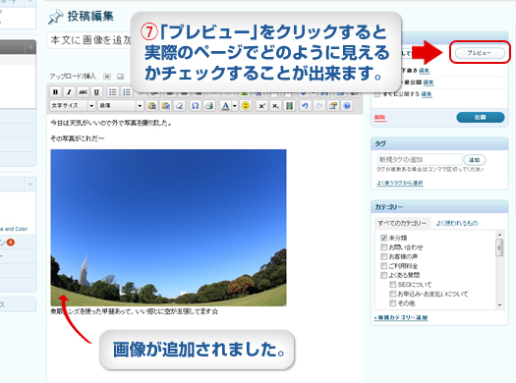The width and height of the screenshot is (516, 383).
Task: Insert a bulleted list
Action: 113,92
